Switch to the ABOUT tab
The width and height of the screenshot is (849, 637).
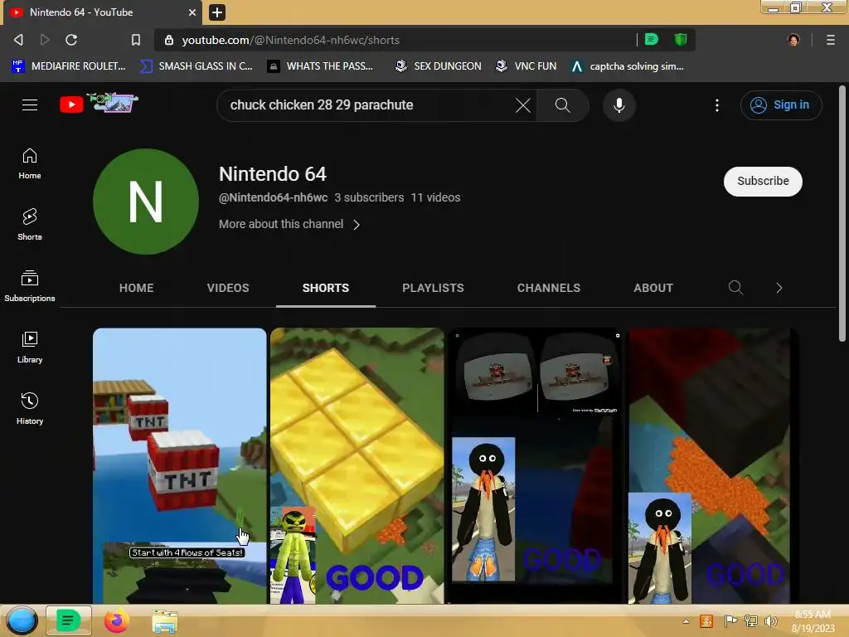pos(653,288)
